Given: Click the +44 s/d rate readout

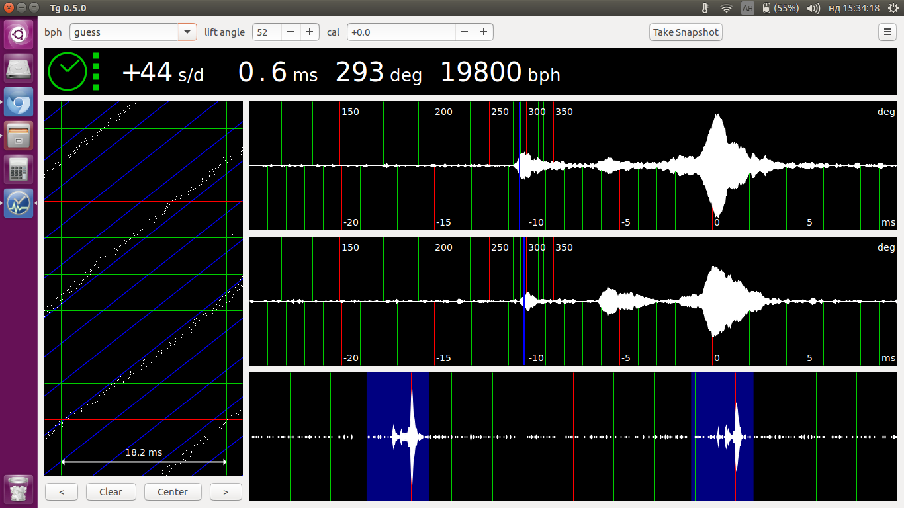Looking at the screenshot, I should pyautogui.click(x=163, y=72).
